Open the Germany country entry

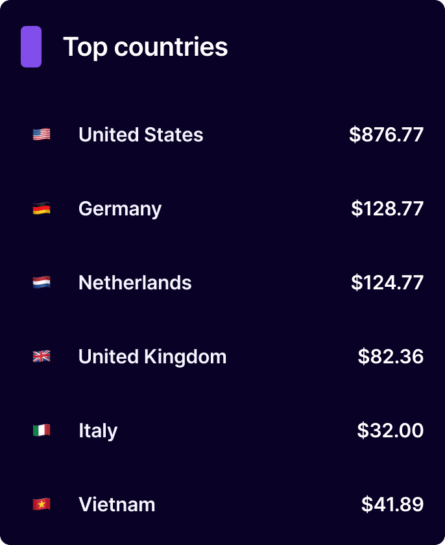pos(120,208)
